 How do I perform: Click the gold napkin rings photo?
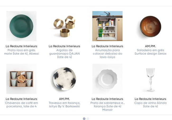click(64, 26)
